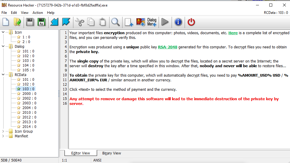Click the blue Information icon
Viewport: 290px width, 163px height.
click(x=178, y=22)
